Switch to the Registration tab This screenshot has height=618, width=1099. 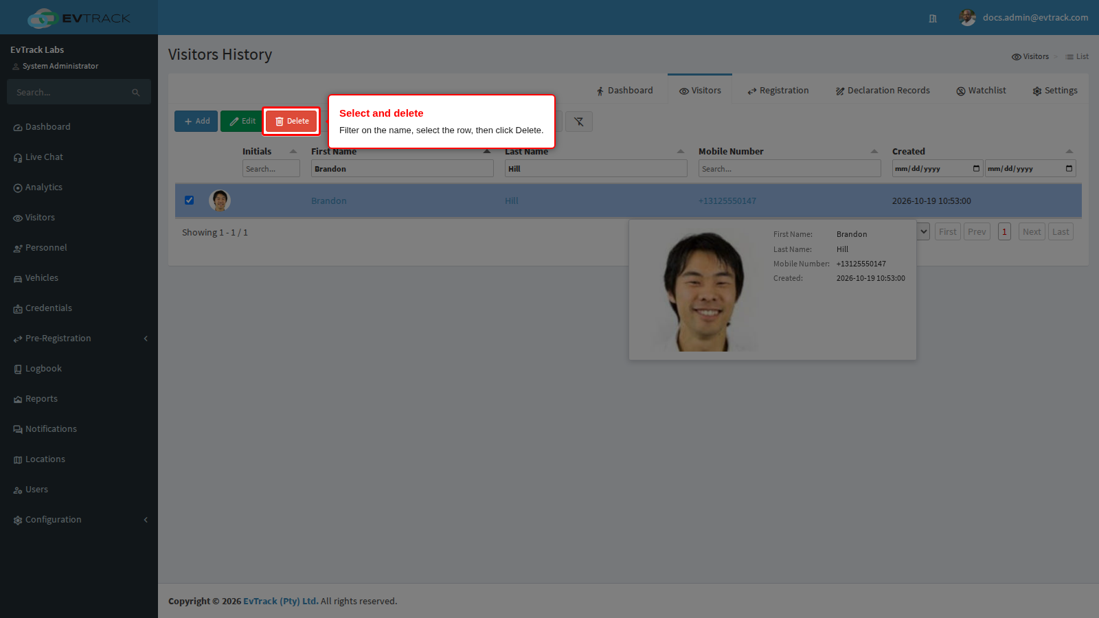pyautogui.click(x=778, y=91)
